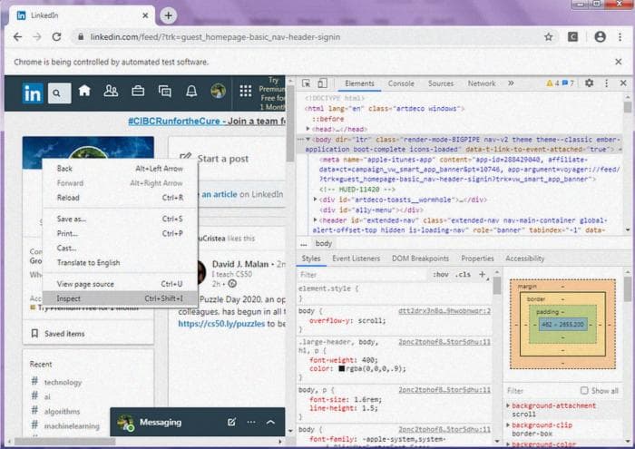The height and width of the screenshot is (449, 635).
Task: Open a new browser tab
Action: 168,15
